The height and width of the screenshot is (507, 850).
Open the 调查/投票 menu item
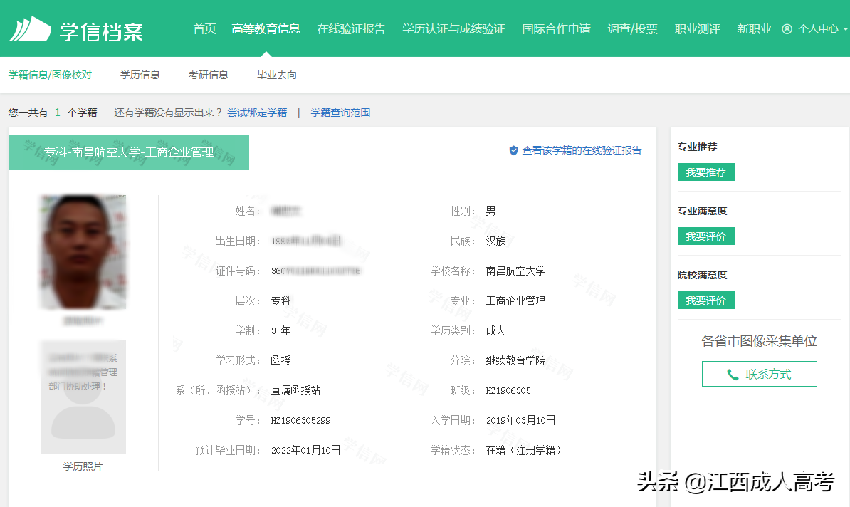tap(632, 29)
